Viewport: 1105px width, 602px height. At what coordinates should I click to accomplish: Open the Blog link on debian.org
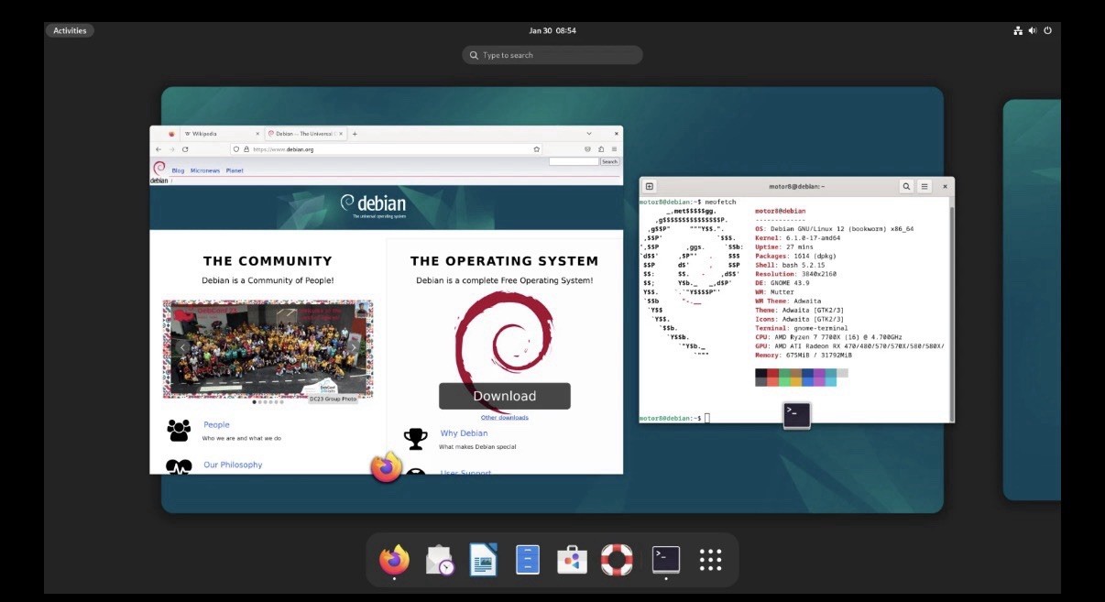tap(178, 170)
